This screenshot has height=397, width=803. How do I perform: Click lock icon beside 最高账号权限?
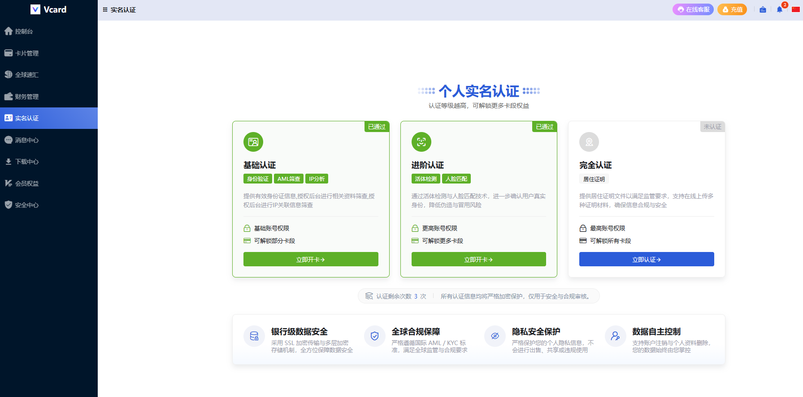583,228
